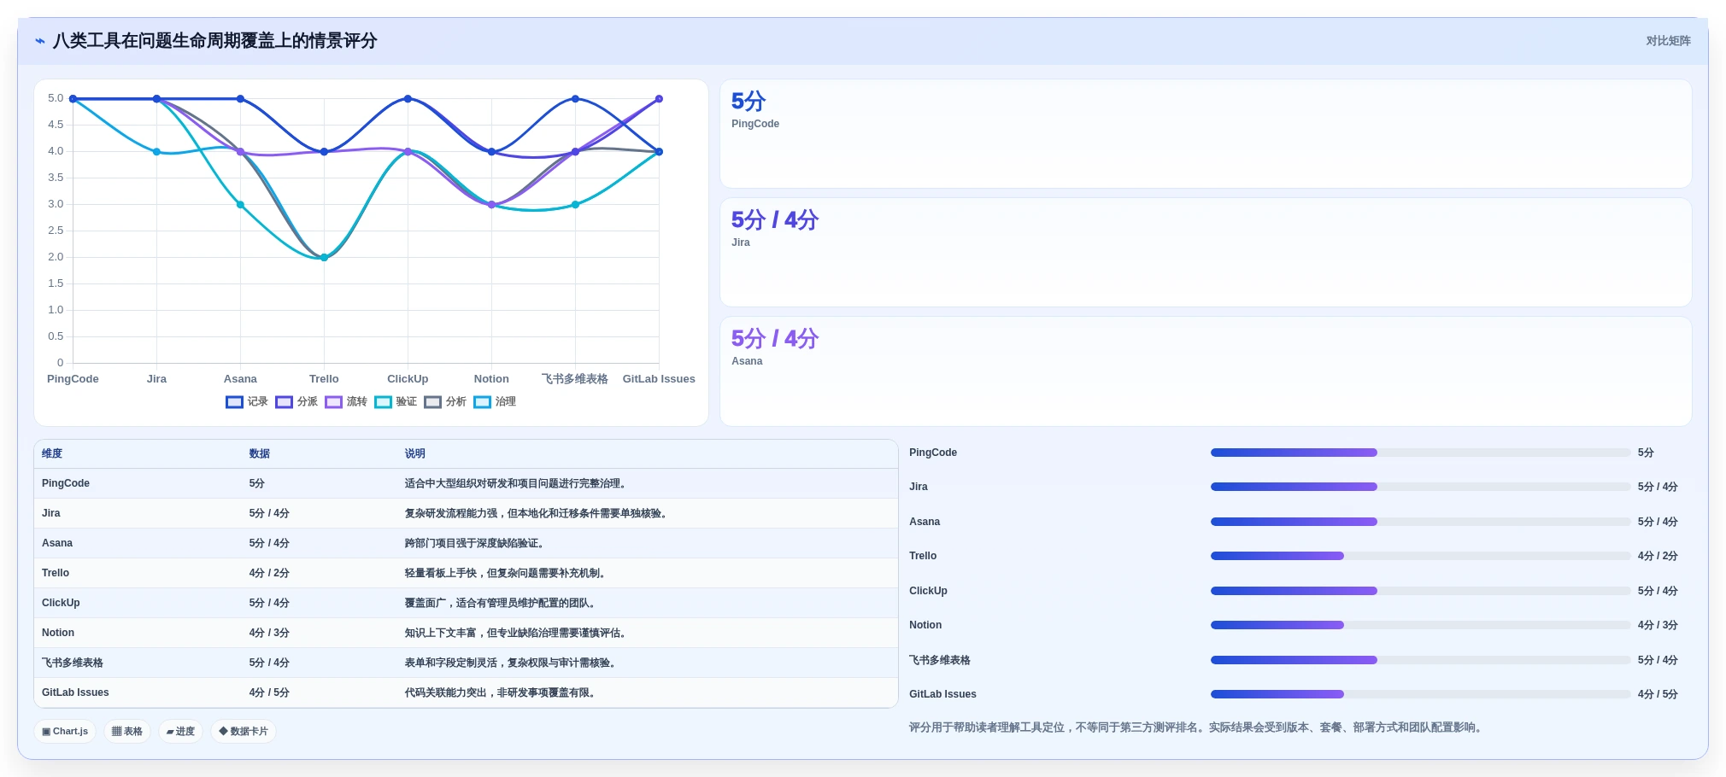Click the ClickUp progress bar
Viewport: 1726px width, 777px height.
pyautogui.click(x=1420, y=591)
